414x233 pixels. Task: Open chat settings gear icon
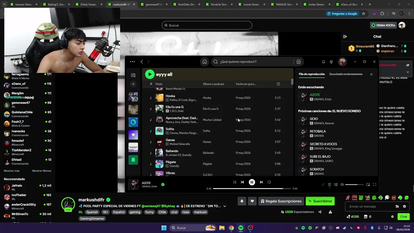(392, 217)
